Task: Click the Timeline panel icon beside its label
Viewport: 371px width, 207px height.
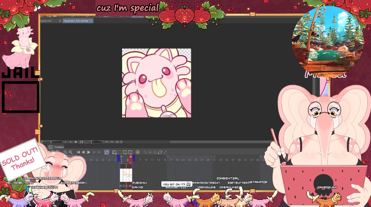Action: click(x=50, y=147)
